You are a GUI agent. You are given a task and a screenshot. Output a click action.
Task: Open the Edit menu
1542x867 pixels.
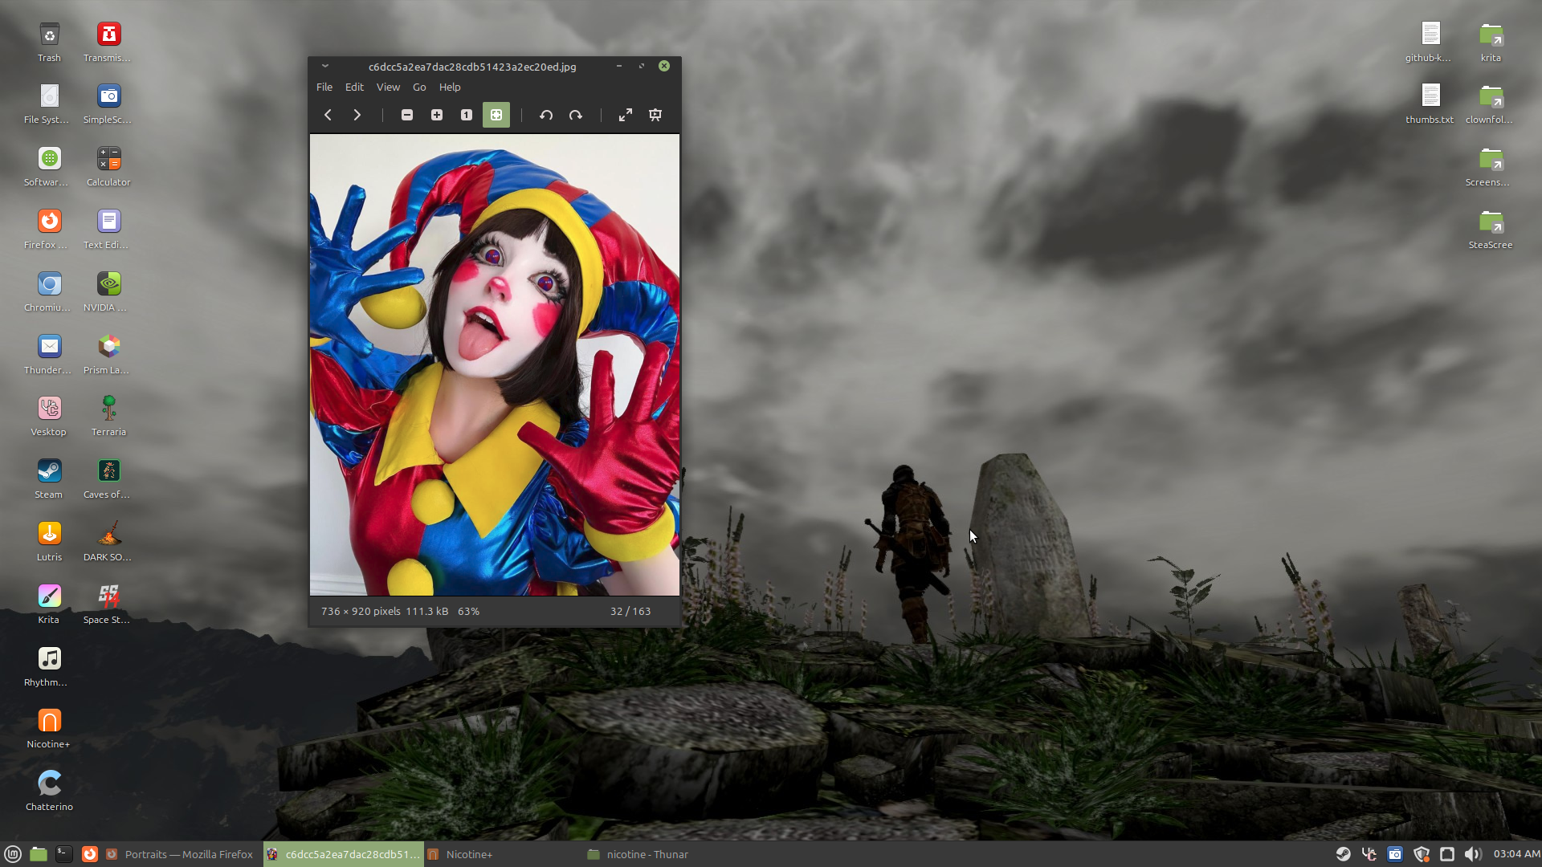354,87
